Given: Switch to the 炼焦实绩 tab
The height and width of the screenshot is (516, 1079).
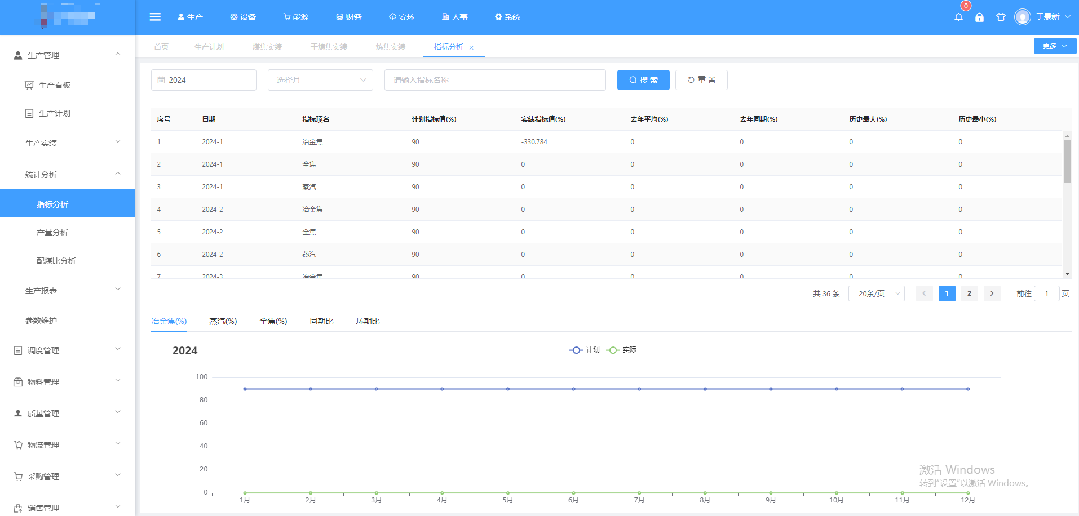Looking at the screenshot, I should pyautogui.click(x=391, y=47).
